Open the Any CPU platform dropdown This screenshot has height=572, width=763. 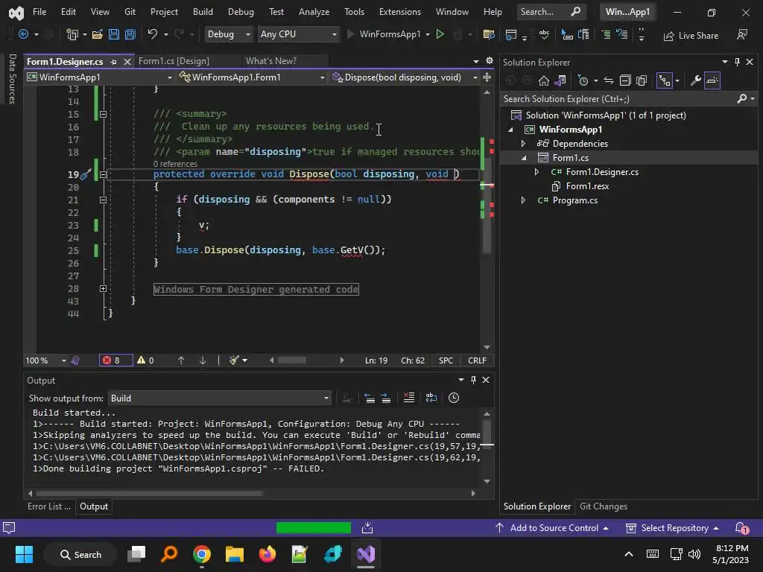point(298,34)
